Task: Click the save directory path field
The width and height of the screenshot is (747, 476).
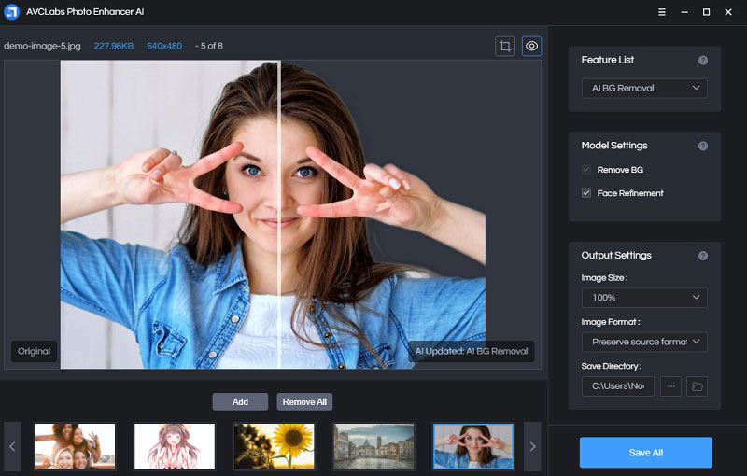Action: (618, 386)
